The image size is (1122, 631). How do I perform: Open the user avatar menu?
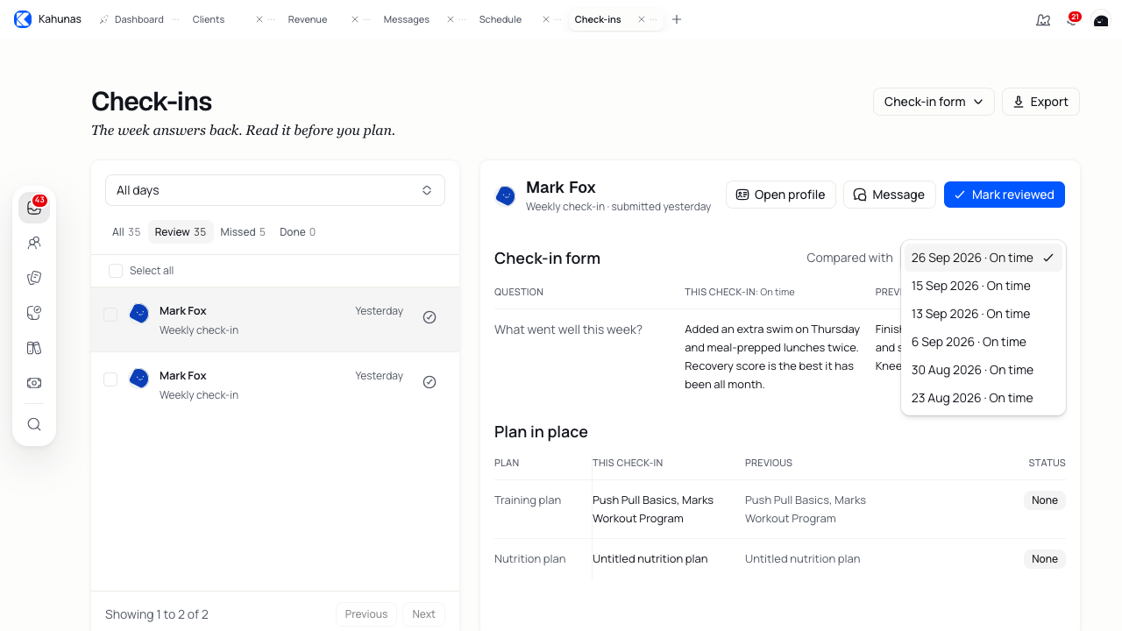pos(1101,19)
